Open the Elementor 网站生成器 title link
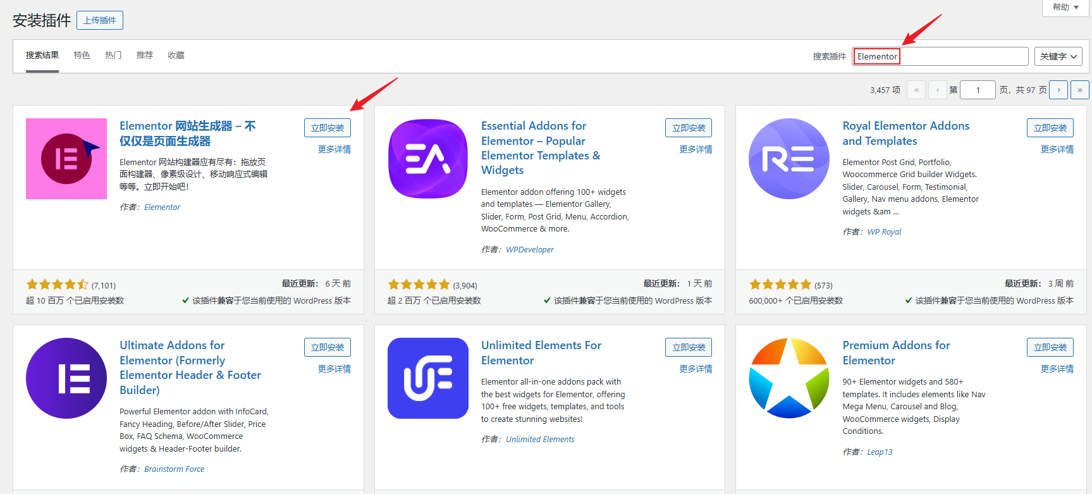The width and height of the screenshot is (1092, 494). click(x=188, y=133)
